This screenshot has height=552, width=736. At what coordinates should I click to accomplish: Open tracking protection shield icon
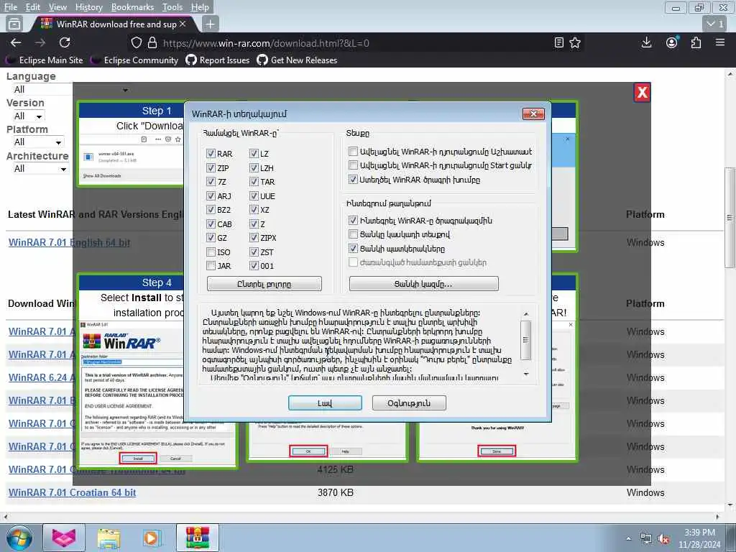[x=136, y=43]
